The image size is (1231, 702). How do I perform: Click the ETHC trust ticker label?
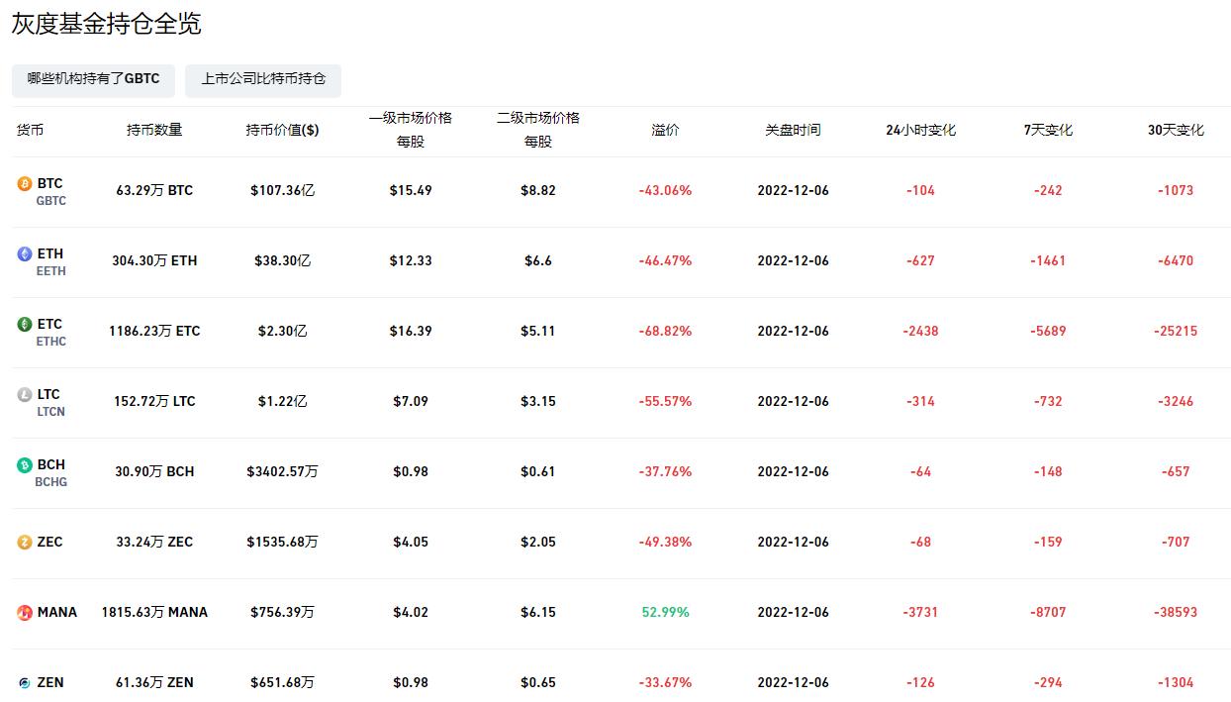coord(51,341)
